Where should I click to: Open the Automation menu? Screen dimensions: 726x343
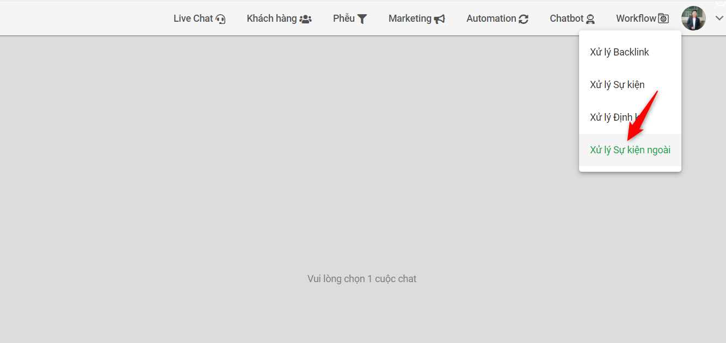497,18
